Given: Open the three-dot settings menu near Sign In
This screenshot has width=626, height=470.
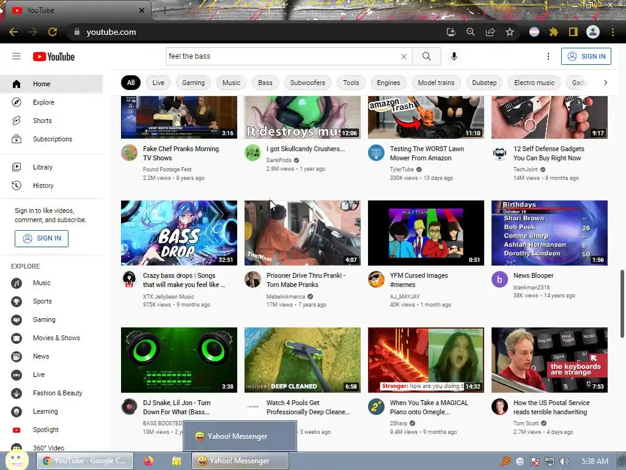Looking at the screenshot, I should click(548, 56).
